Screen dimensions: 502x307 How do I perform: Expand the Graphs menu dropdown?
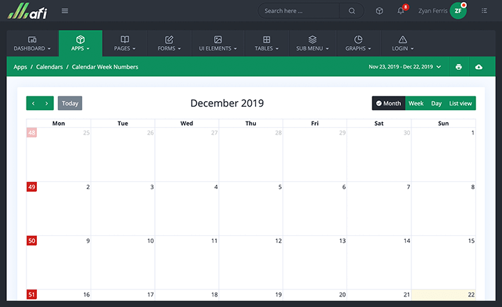[358, 43]
